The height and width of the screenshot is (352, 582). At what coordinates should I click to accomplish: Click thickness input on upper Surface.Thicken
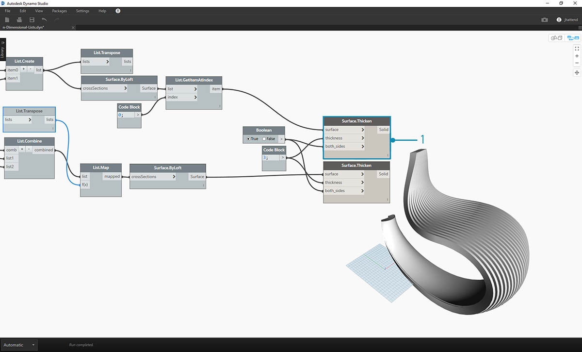coord(344,138)
